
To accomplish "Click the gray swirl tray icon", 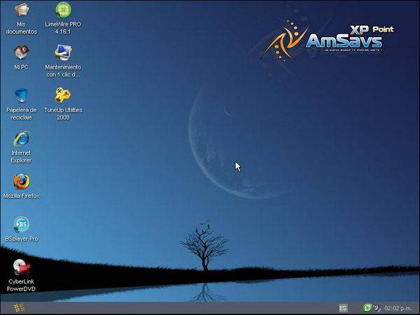I will click(377, 308).
